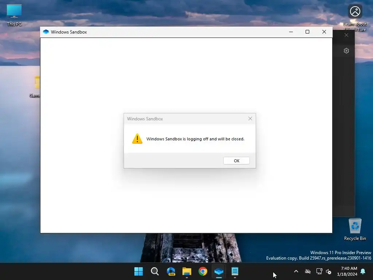Viewport: 373px width, 280px height.
Task: Click Learn about this picture icon
Action: click(355, 17)
